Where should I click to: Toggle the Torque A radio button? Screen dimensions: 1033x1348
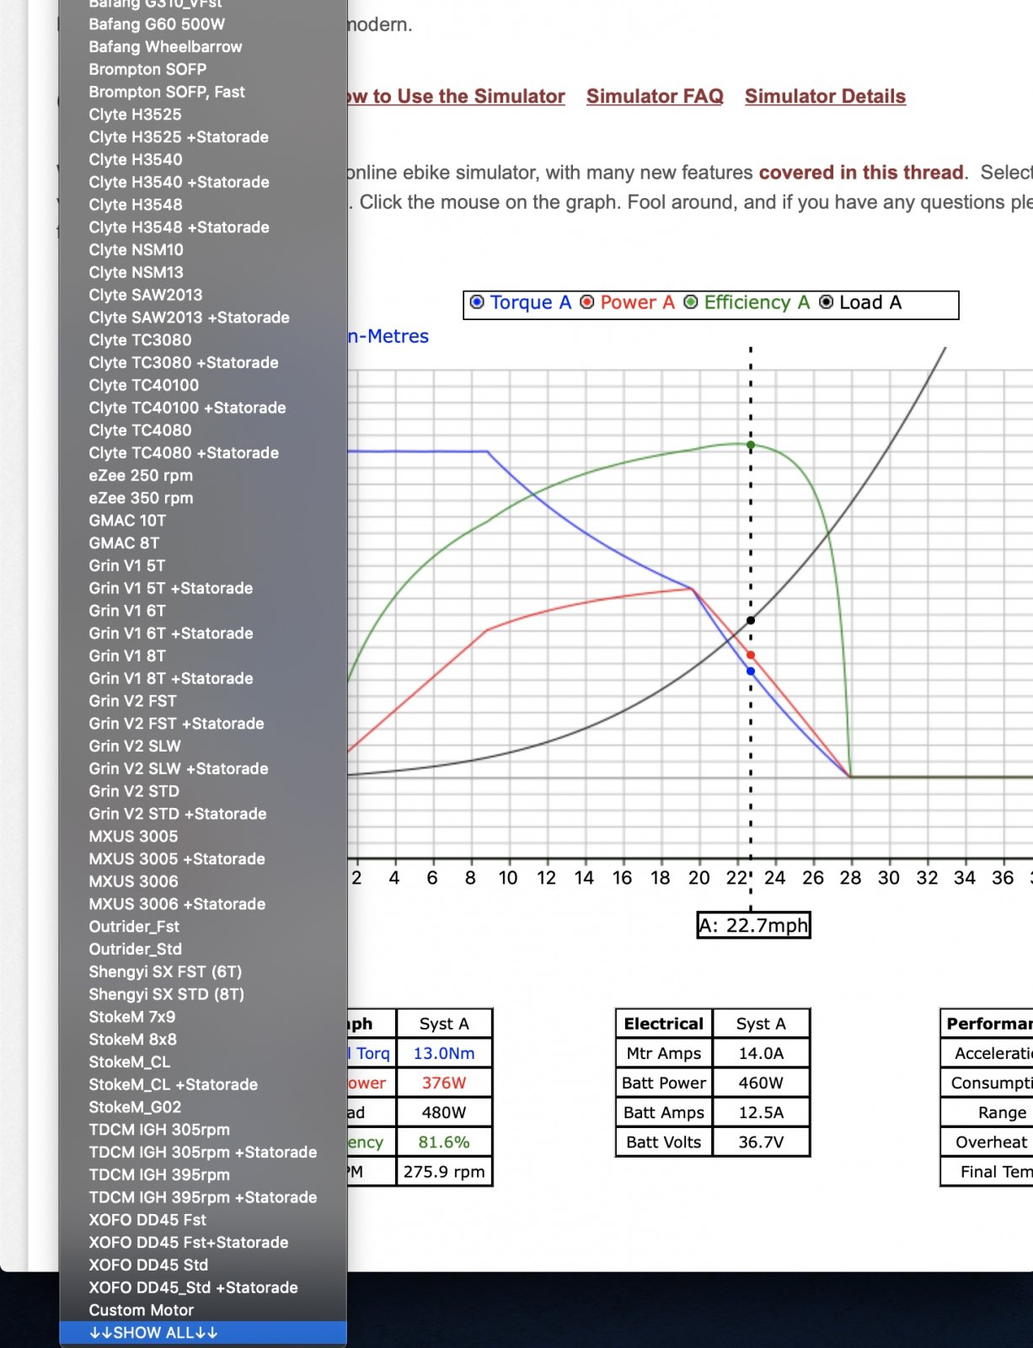coord(478,302)
